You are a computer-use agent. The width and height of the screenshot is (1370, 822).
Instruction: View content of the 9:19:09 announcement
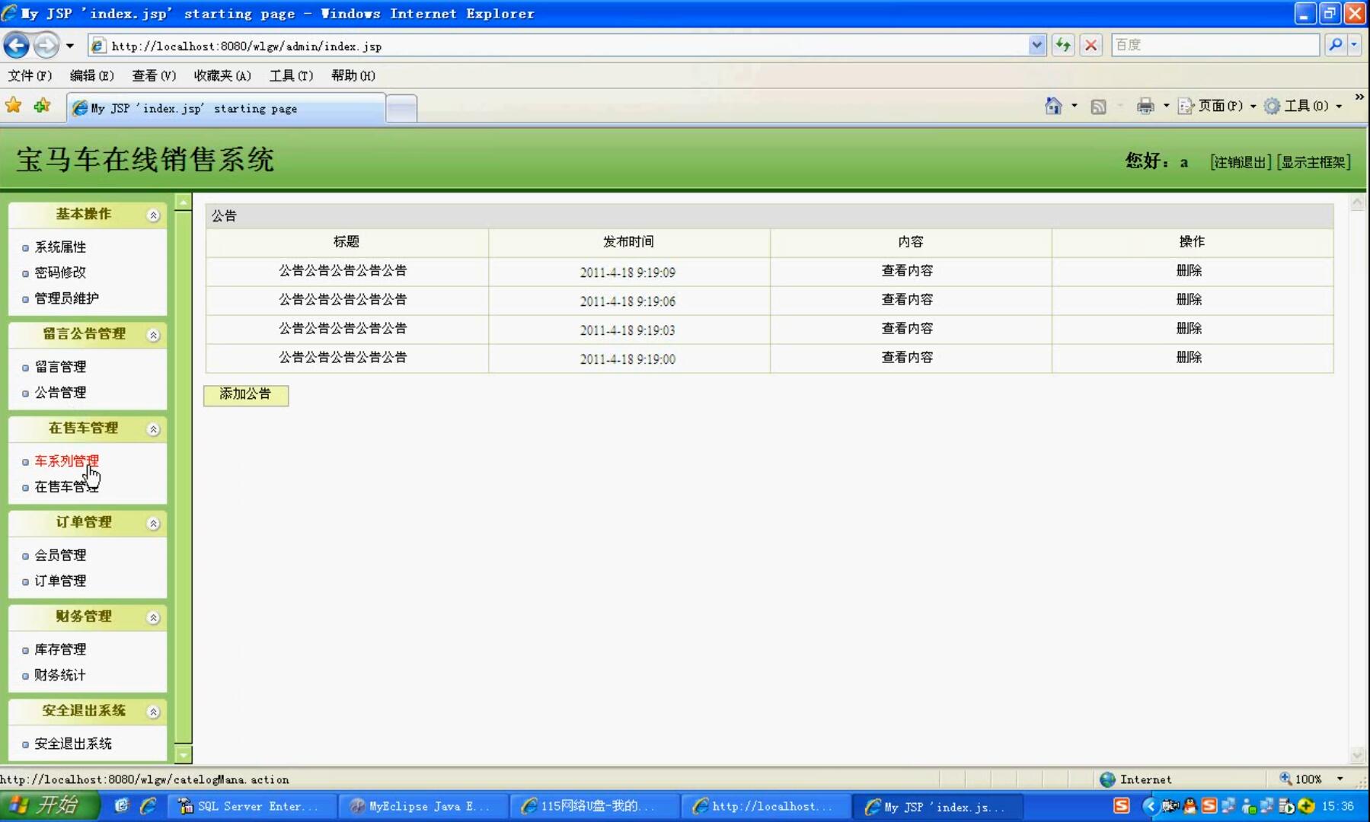click(x=907, y=271)
